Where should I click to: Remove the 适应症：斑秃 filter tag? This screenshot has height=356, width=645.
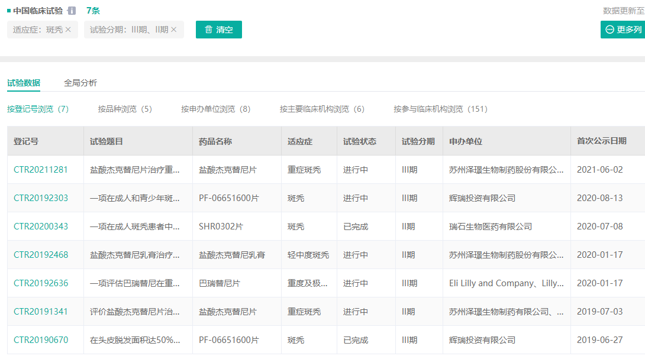[68, 30]
